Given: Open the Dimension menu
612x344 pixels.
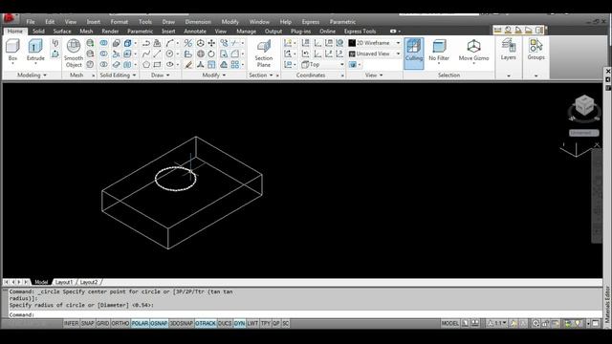Looking at the screenshot, I should [198, 22].
